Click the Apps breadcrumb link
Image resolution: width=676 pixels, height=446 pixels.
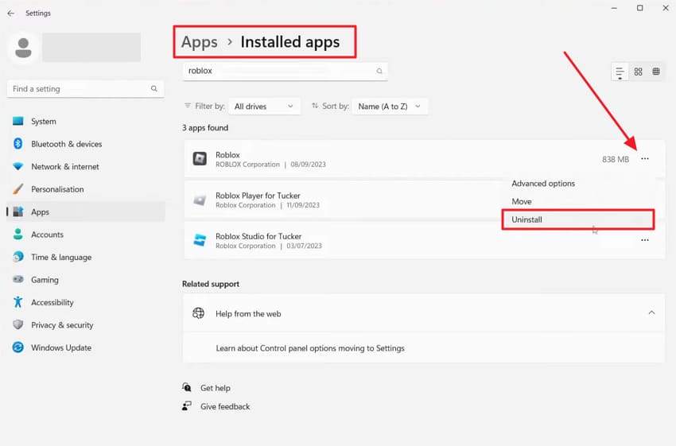pos(199,42)
